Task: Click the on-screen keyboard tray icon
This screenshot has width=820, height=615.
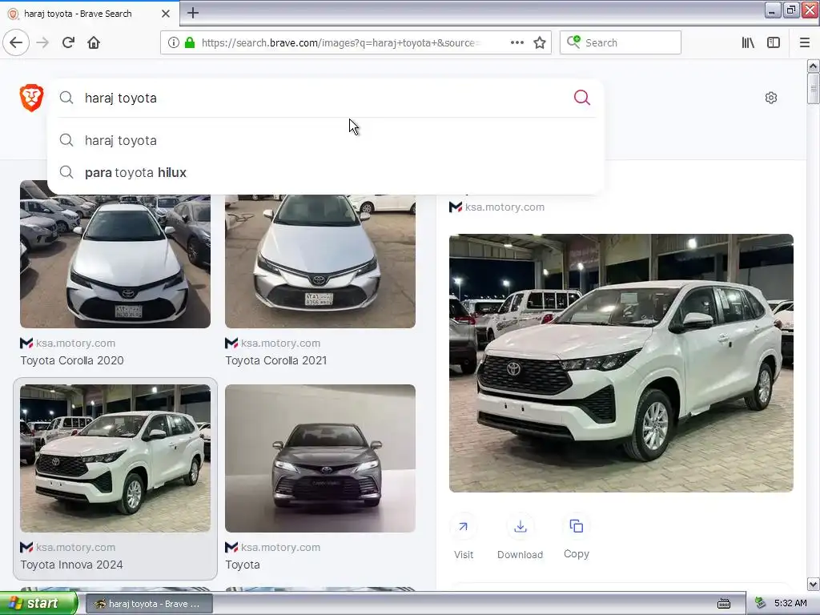Action: [x=724, y=604]
